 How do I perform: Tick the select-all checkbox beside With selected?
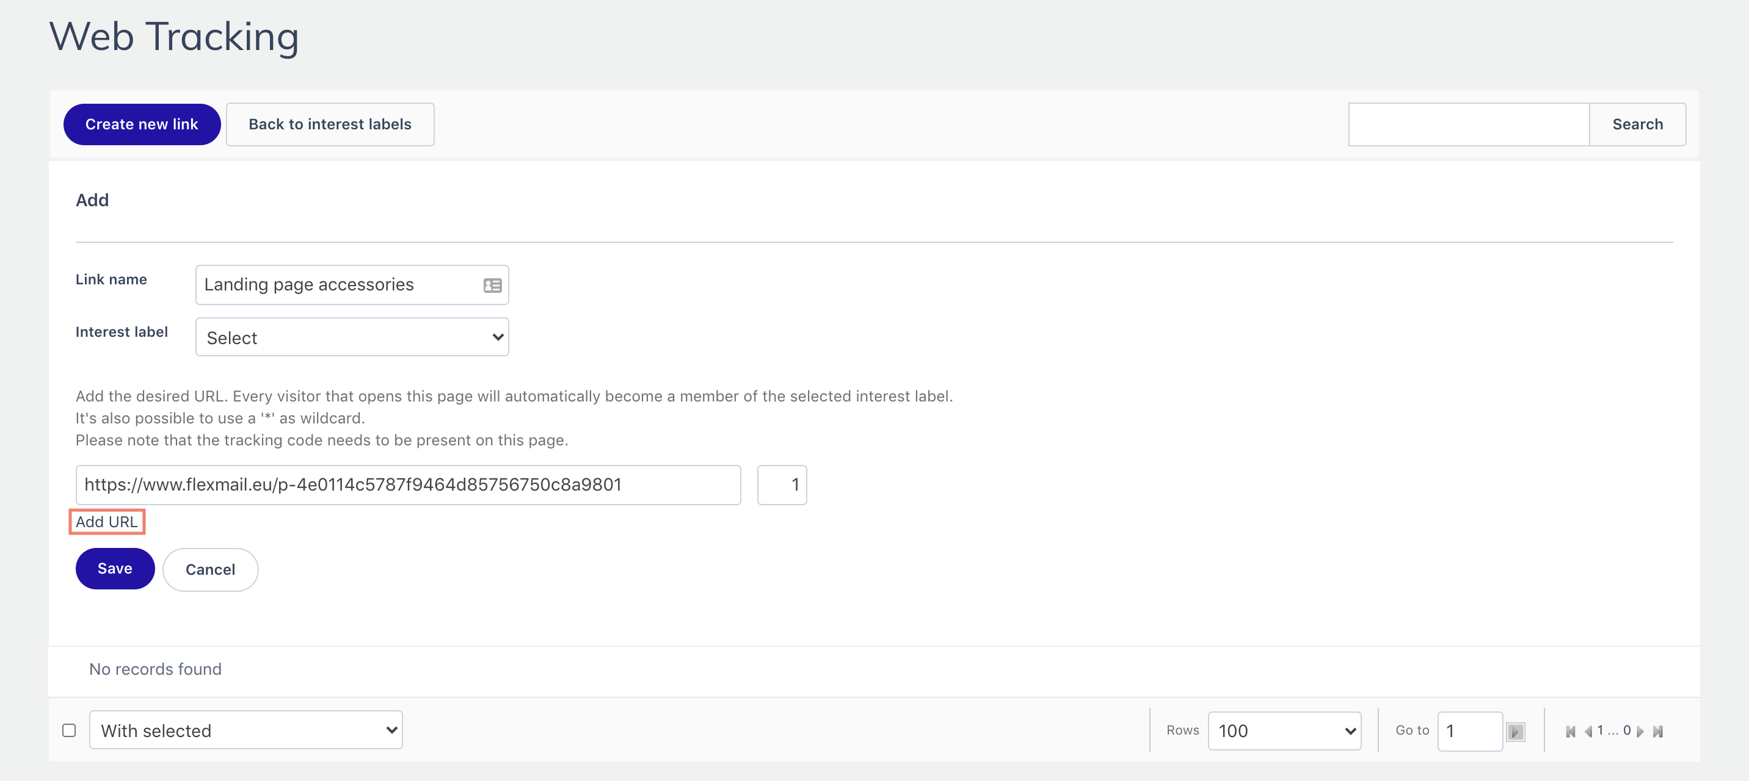tap(69, 730)
